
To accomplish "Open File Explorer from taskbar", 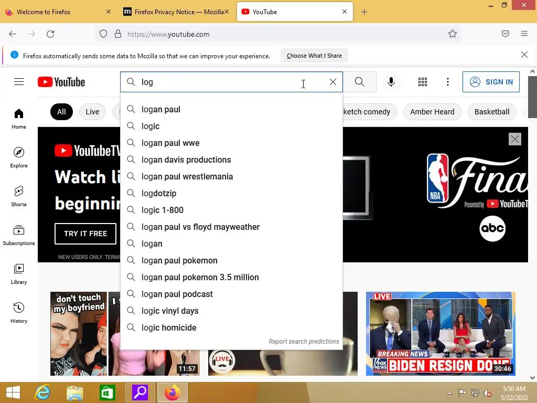I will click(x=74, y=393).
